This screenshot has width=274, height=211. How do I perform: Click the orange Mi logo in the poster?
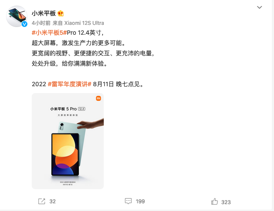tap(99, 98)
